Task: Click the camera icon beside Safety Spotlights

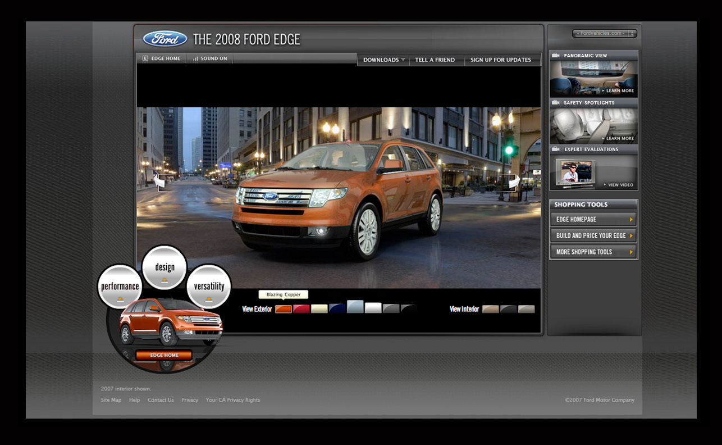Action: pyautogui.click(x=556, y=103)
